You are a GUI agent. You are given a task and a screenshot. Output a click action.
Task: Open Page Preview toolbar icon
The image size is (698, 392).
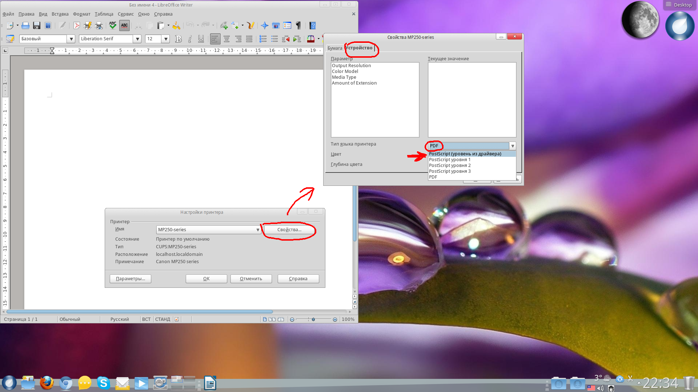(99, 25)
